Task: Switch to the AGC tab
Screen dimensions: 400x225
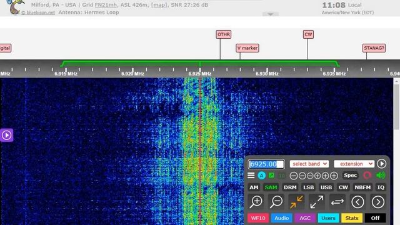Action: (305, 218)
